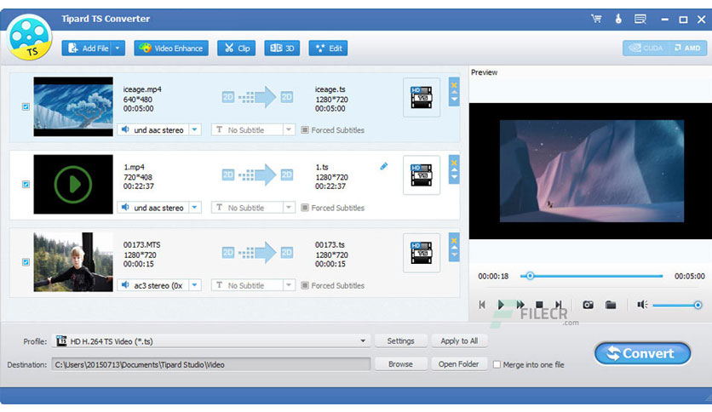Open audio track dropdown for 1.mp4

coord(195,208)
